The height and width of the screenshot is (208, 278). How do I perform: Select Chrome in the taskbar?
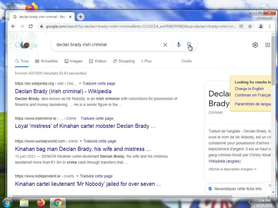pyautogui.click(x=58, y=203)
